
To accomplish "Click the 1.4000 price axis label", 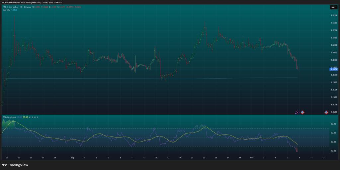I will (334, 60).
